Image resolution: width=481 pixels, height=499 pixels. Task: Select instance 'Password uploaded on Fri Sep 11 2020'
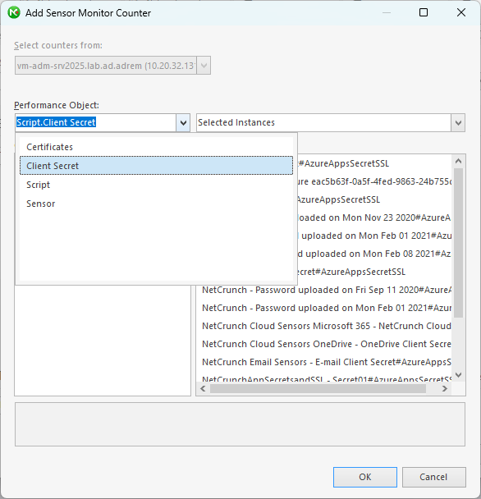pyautogui.click(x=327, y=290)
